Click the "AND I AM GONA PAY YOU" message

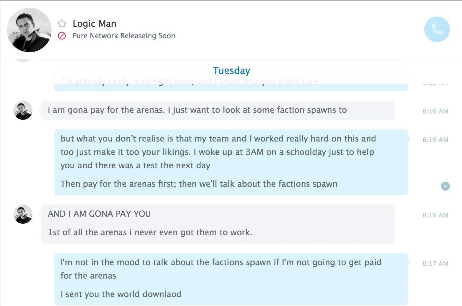click(x=99, y=214)
